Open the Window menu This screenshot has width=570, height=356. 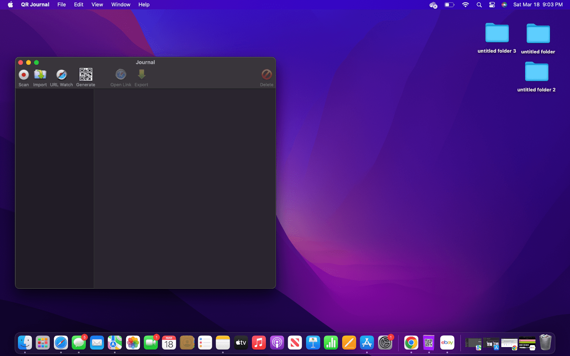click(x=121, y=5)
